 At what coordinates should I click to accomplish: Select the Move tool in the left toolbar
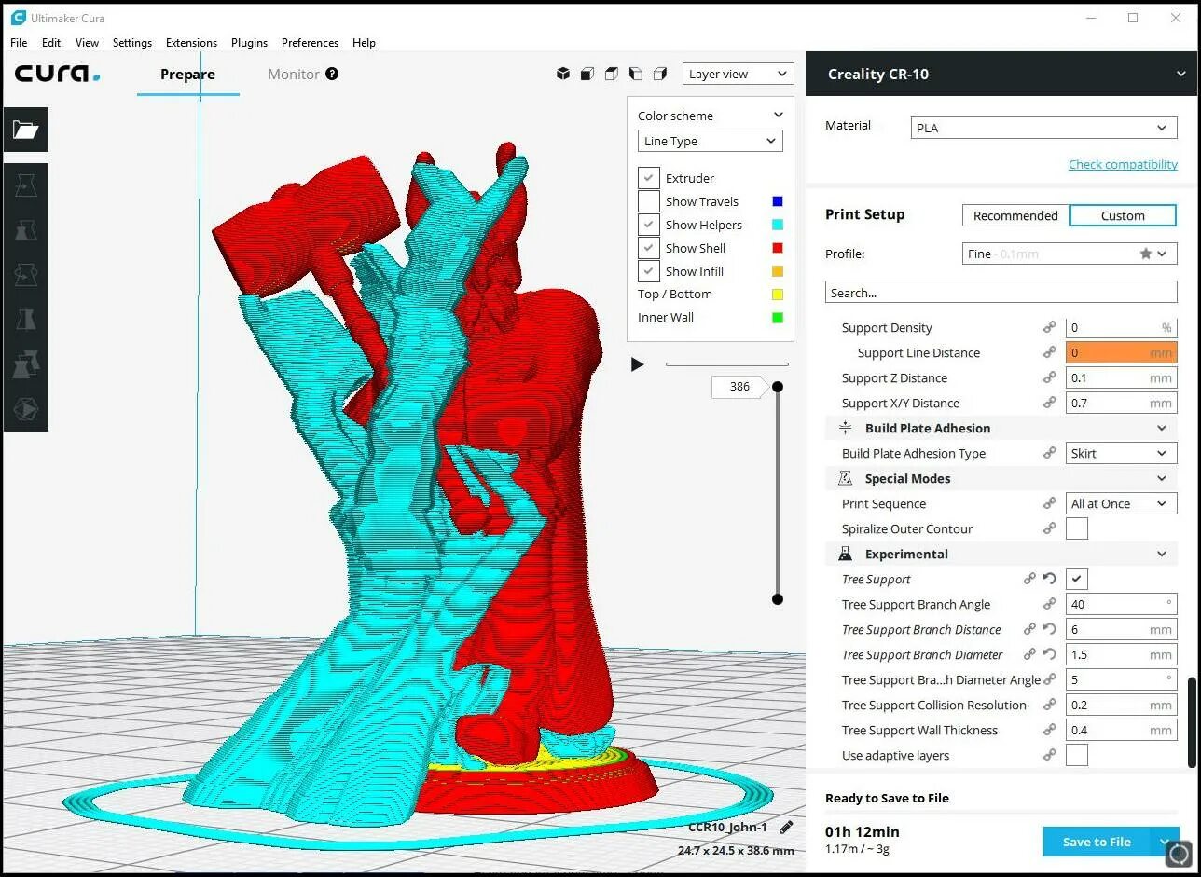click(25, 185)
